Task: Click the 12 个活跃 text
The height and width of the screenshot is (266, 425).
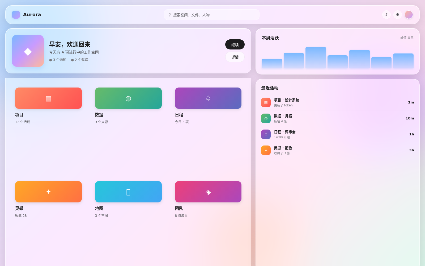Action: (x=23, y=122)
